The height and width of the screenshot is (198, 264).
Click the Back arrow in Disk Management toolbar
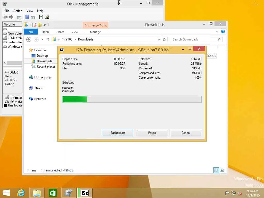(5, 17)
